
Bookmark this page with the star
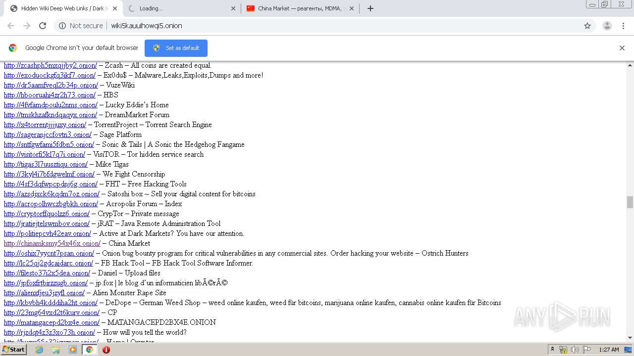coord(587,26)
